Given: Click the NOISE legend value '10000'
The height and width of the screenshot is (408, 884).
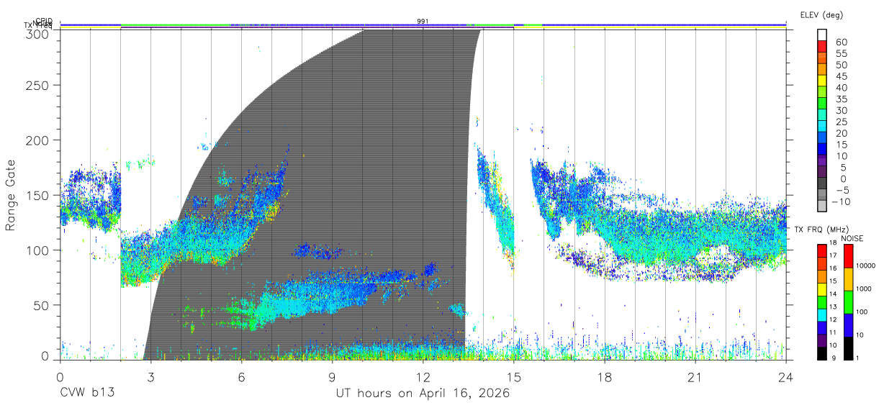Looking at the screenshot, I should [866, 266].
